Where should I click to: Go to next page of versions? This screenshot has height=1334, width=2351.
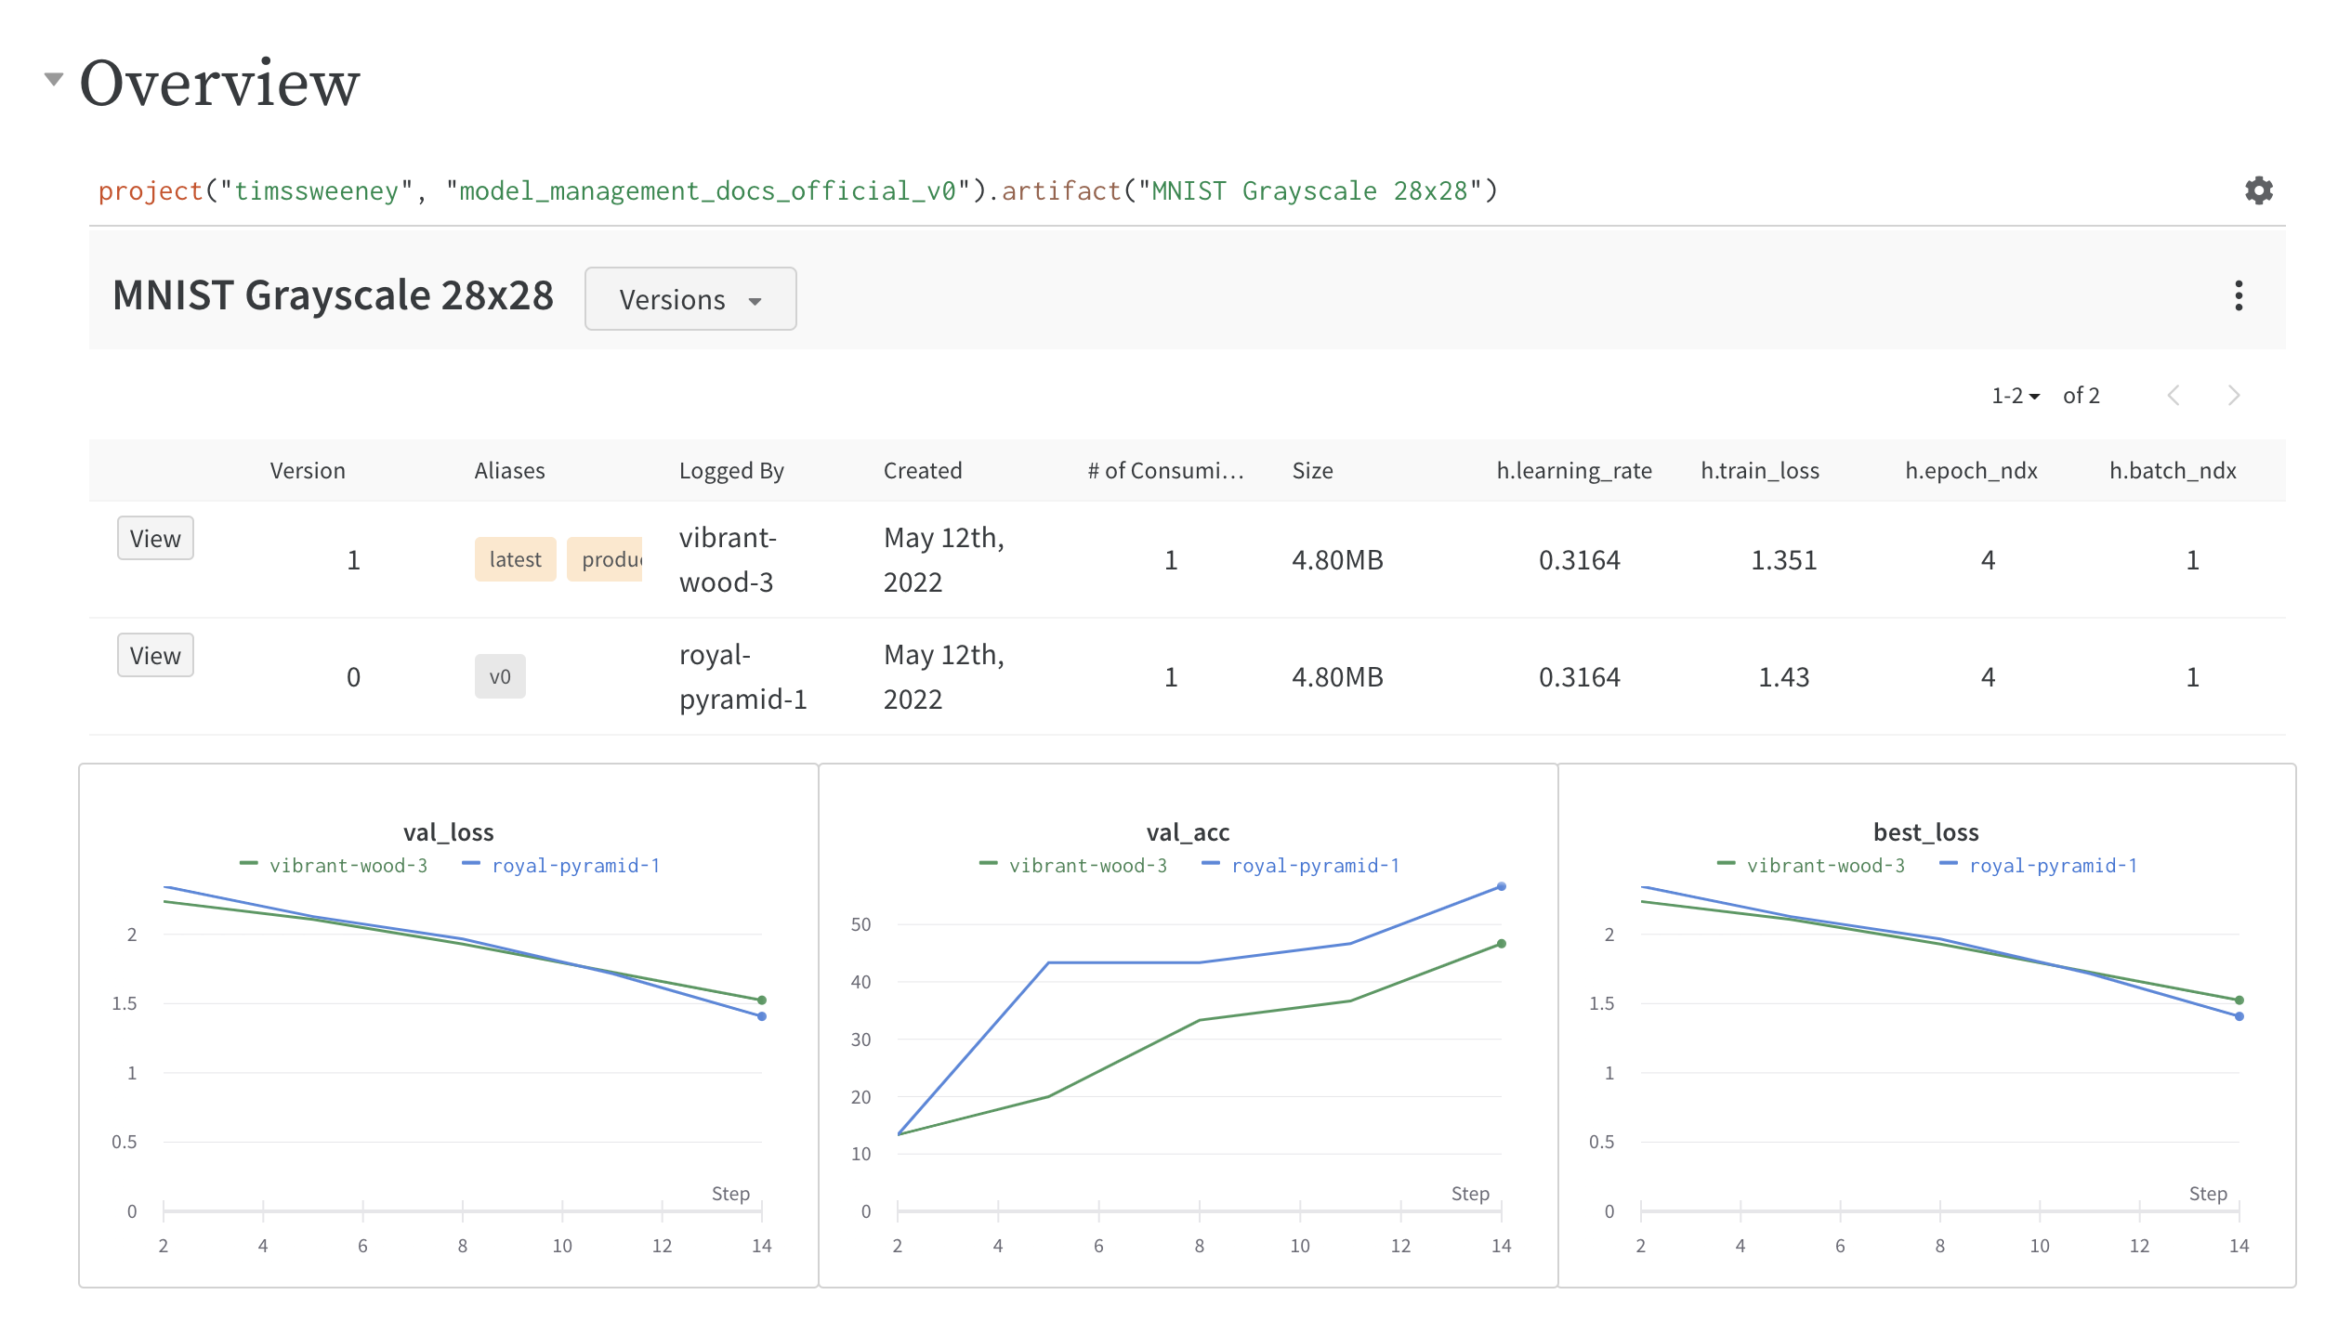[2234, 396]
